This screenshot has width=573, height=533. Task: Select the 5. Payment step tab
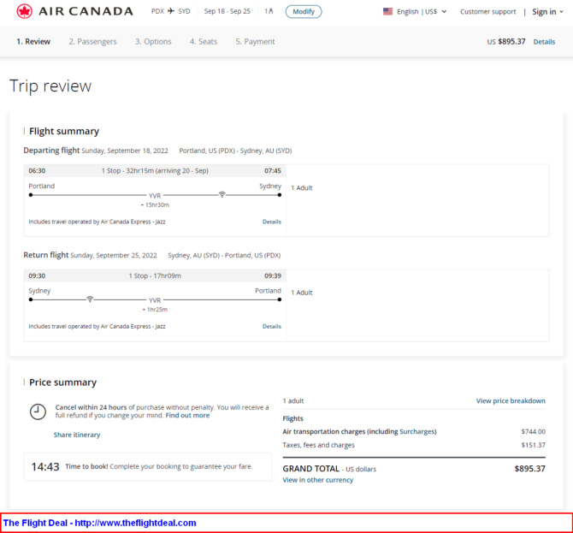click(255, 41)
